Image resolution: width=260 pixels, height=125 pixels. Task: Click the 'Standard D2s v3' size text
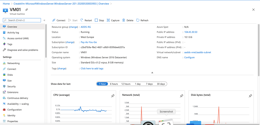click(102, 63)
